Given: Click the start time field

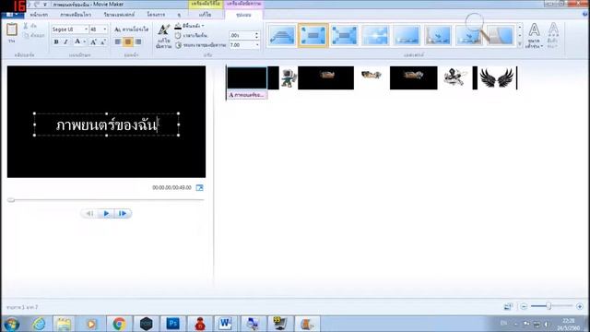Looking at the screenshot, I should click(x=242, y=35).
